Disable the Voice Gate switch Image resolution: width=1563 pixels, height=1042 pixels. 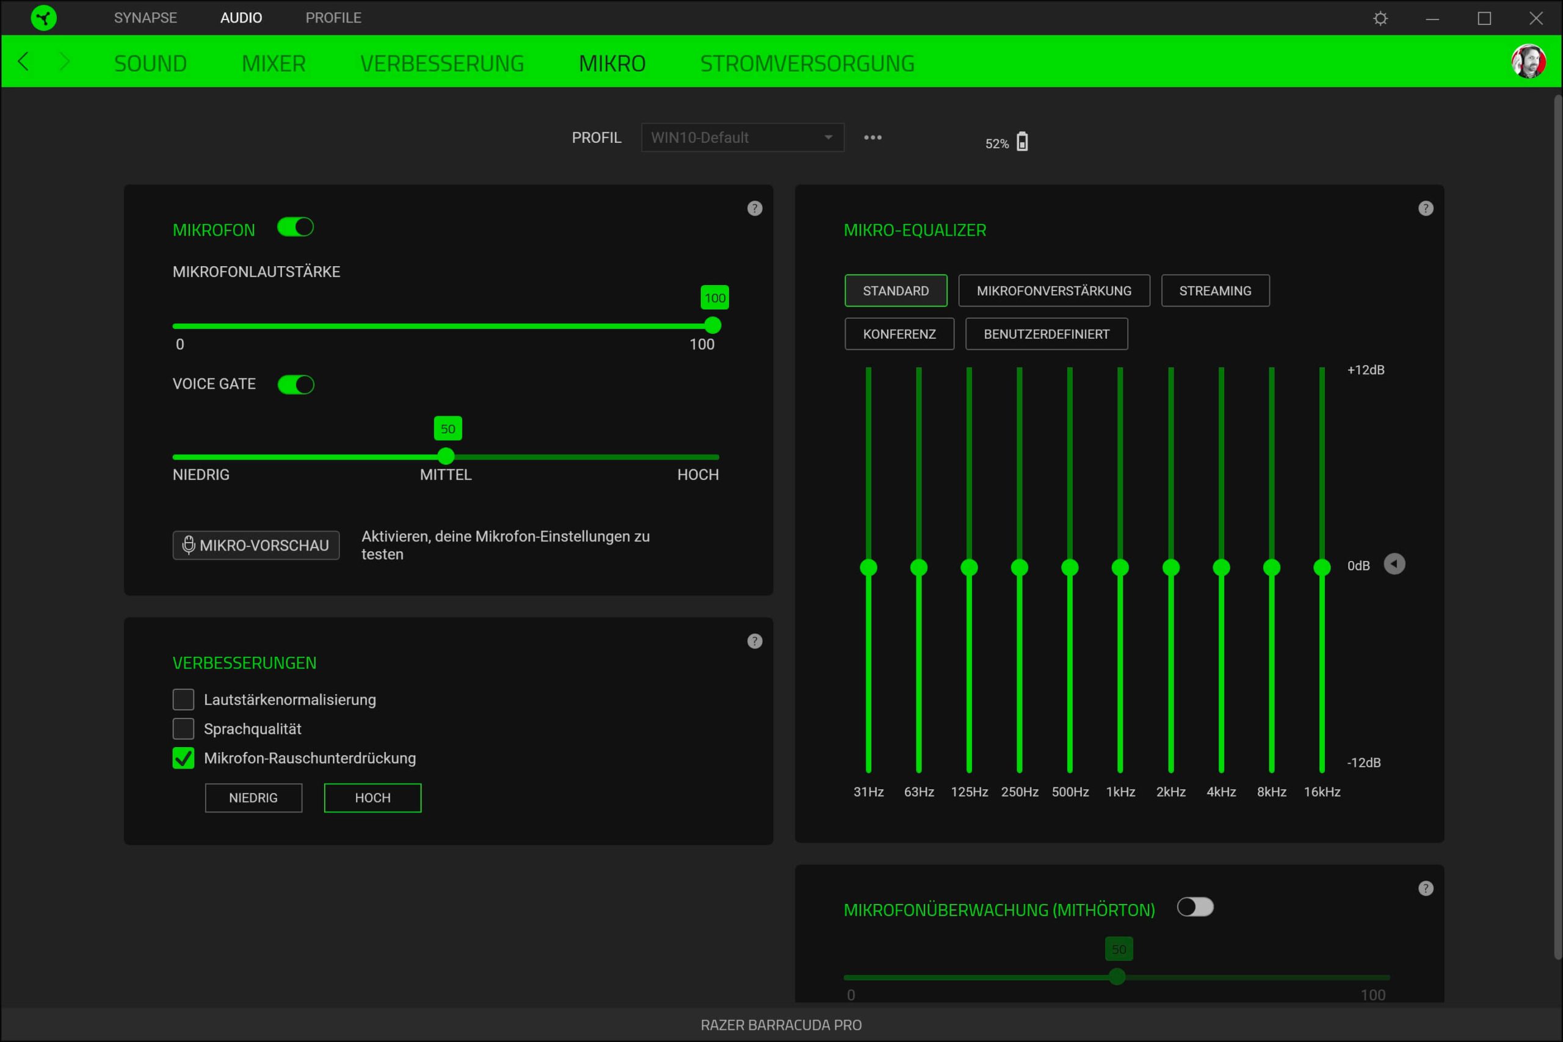295,385
